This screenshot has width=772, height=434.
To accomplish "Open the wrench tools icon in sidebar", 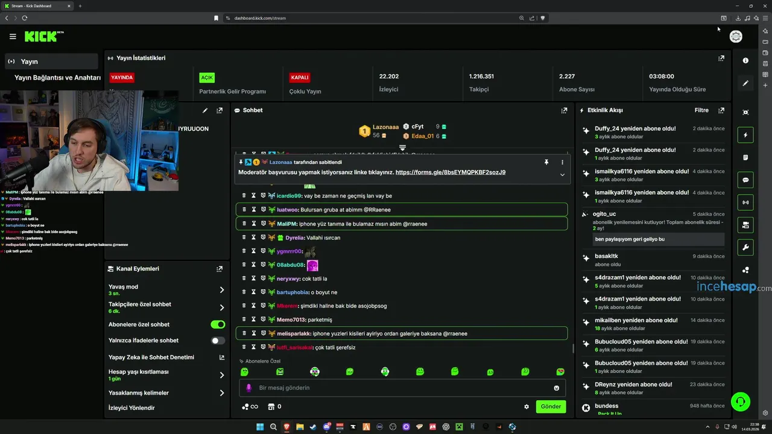I will (745, 247).
